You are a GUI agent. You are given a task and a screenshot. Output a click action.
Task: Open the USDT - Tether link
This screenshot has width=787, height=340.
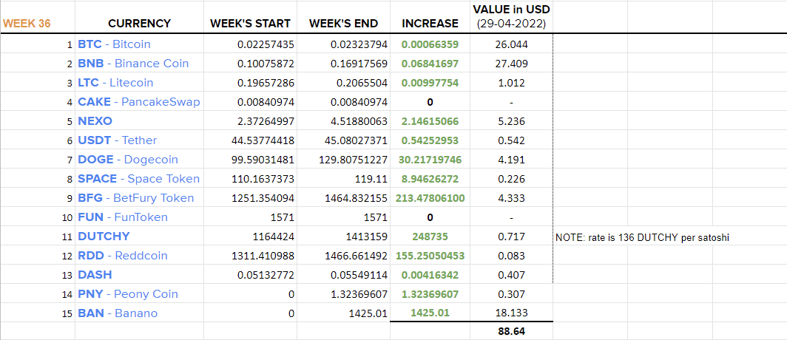117,140
